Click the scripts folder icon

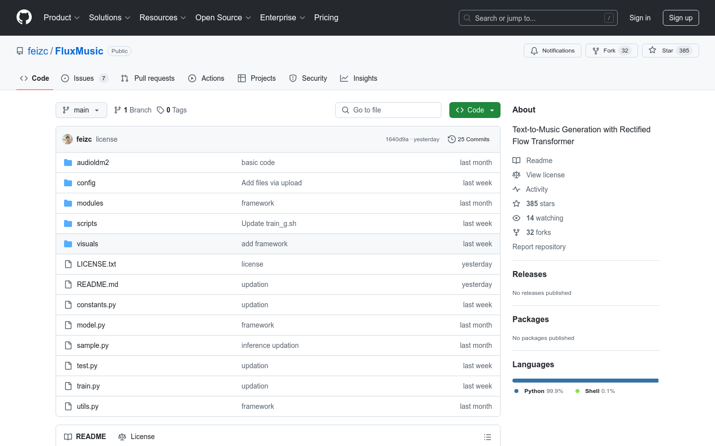click(x=68, y=223)
